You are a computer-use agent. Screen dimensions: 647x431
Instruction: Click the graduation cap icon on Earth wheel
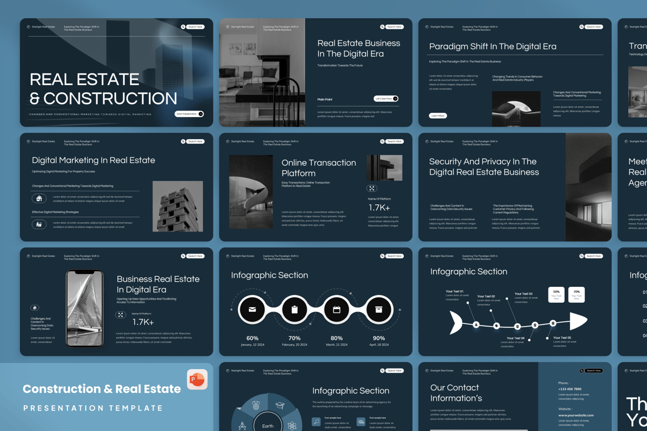pyautogui.click(x=280, y=406)
